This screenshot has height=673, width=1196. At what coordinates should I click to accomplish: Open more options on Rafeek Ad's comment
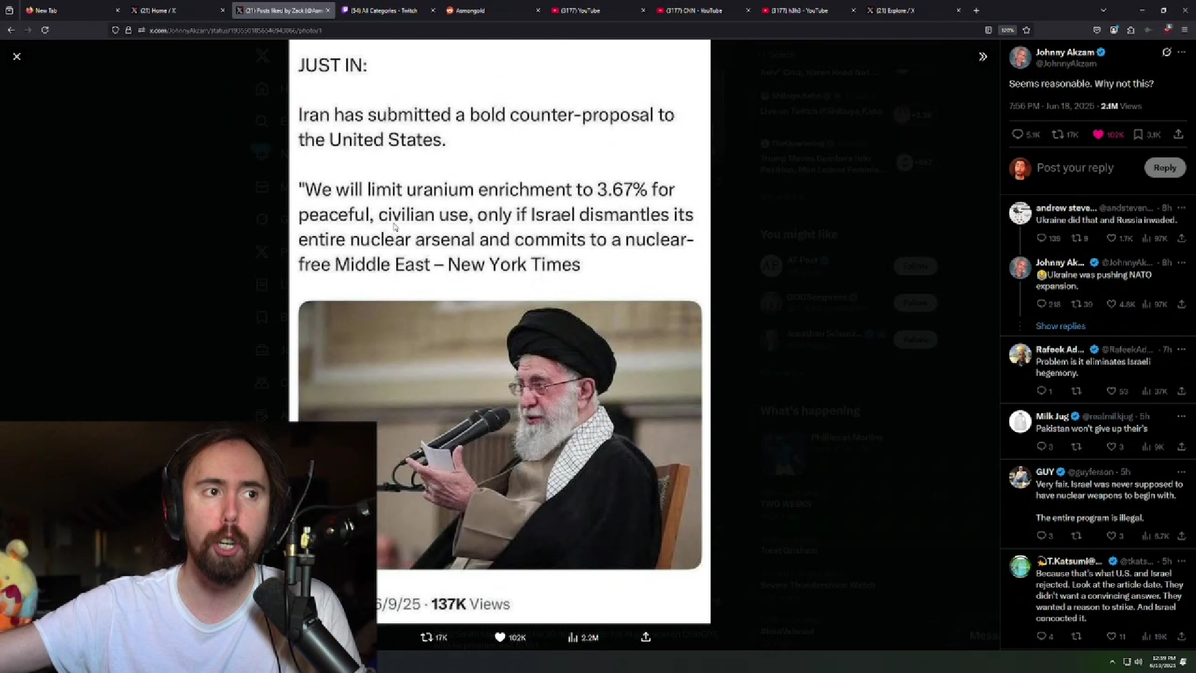point(1182,350)
